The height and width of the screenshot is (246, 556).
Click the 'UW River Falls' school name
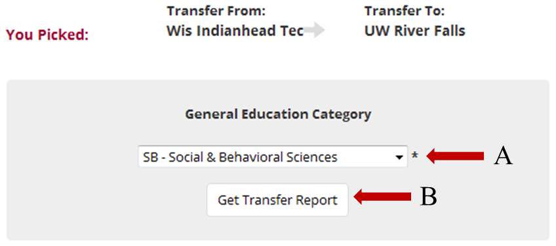tap(415, 31)
